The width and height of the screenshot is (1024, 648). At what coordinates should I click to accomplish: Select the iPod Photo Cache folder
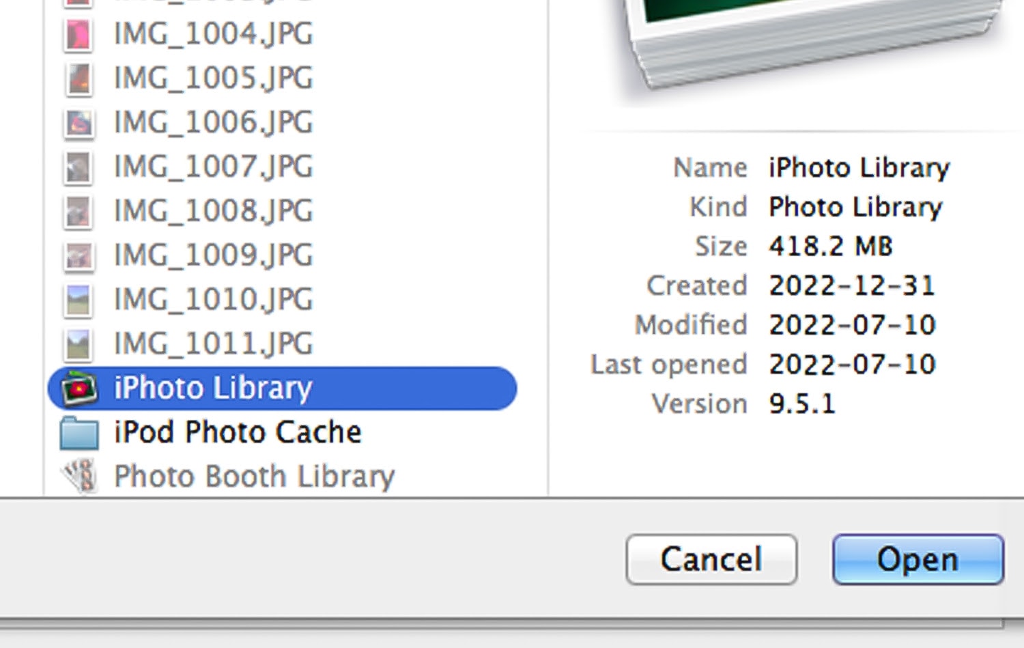[238, 432]
